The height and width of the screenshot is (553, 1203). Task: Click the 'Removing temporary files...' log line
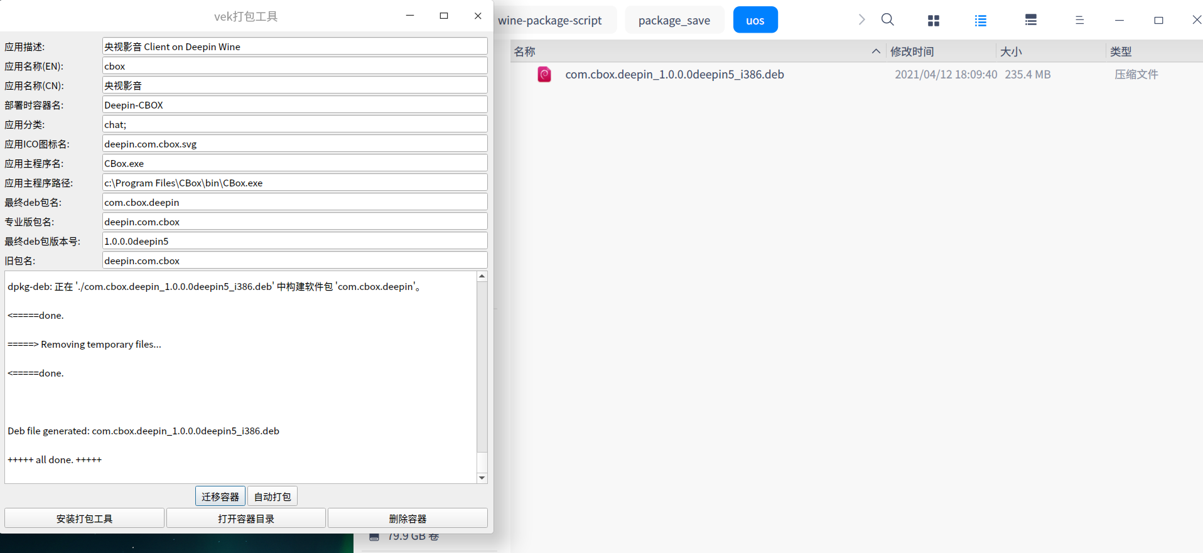[84, 345]
